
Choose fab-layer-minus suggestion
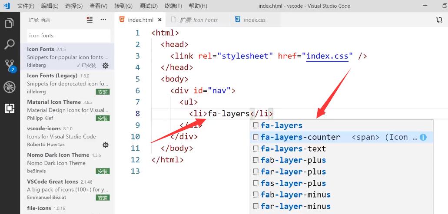(x=342, y=194)
